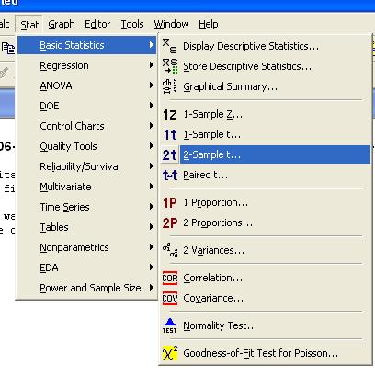Open the Stat menu

[29, 24]
